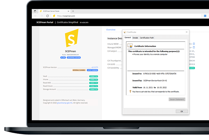Click the site favicon in address bar

54,16
